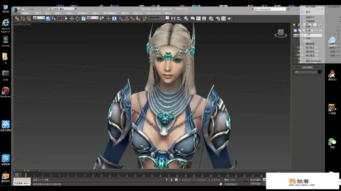Open the 渲染(R) menu
The image size is (341, 191).
tap(125, 13)
